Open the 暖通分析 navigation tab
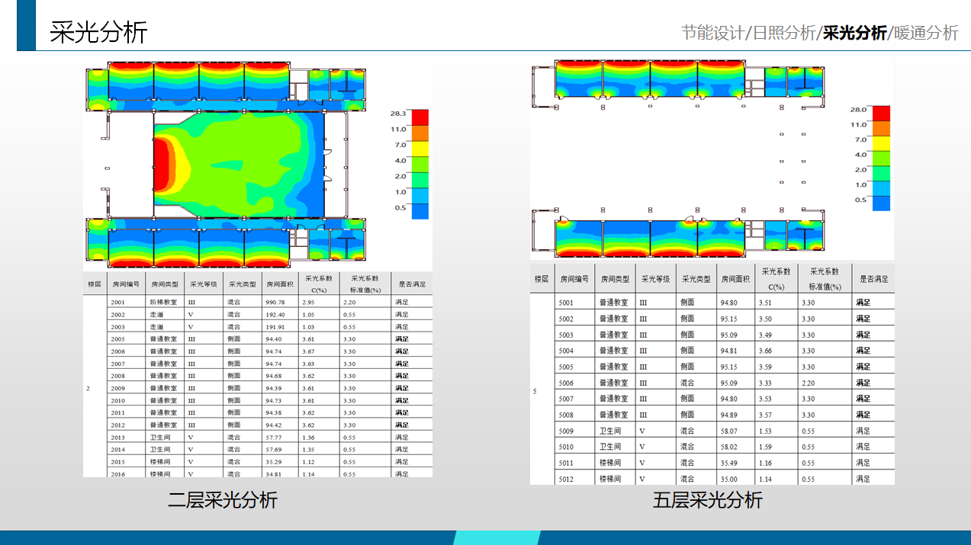The width and height of the screenshot is (971, 545). click(x=926, y=33)
